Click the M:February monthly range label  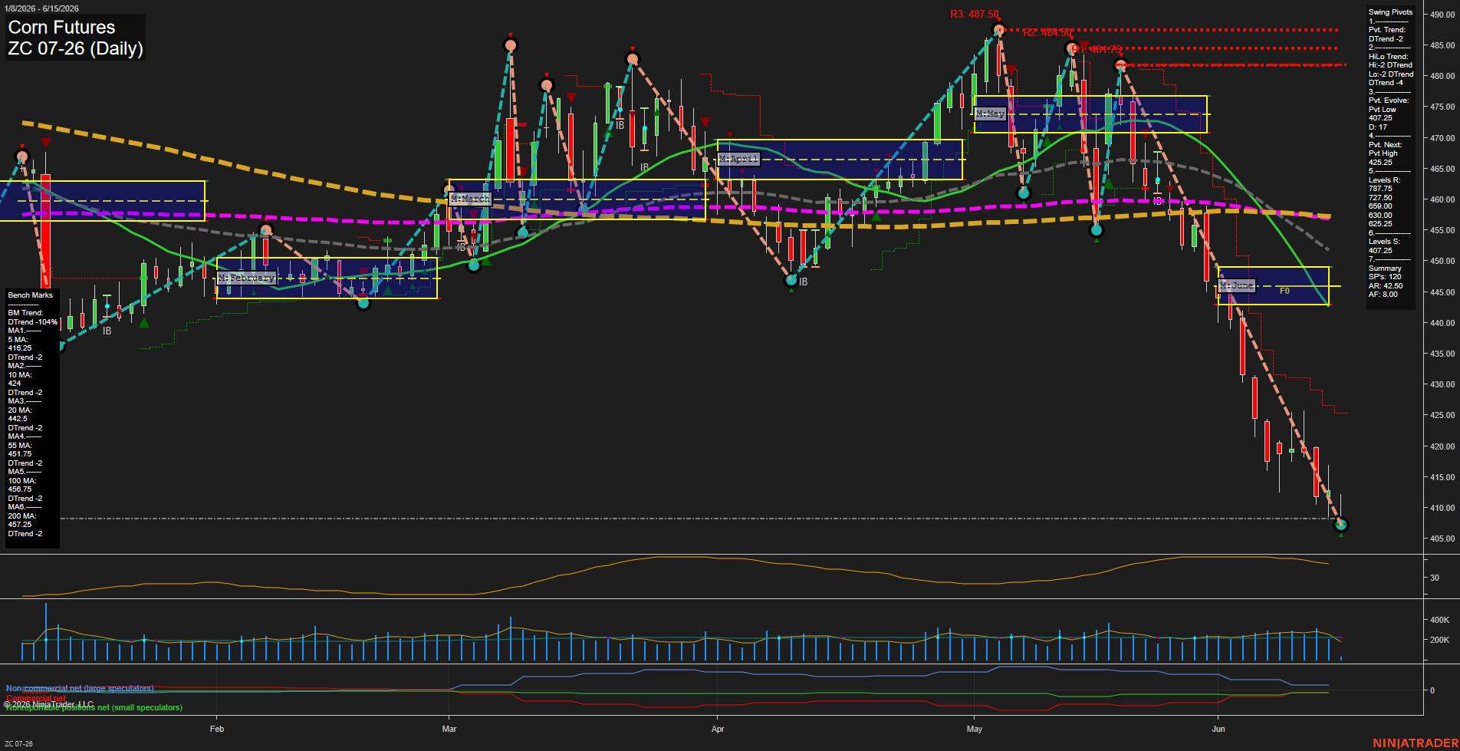click(246, 278)
